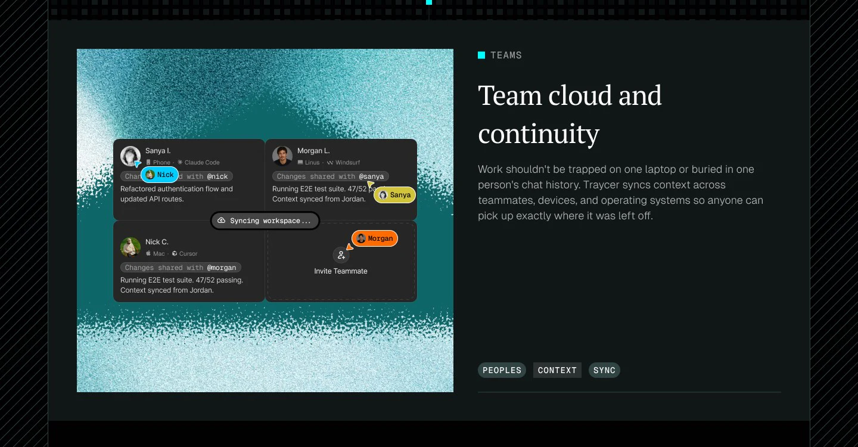The height and width of the screenshot is (447, 858).
Task: Click the Windsurf logo icon
Action: click(x=329, y=162)
